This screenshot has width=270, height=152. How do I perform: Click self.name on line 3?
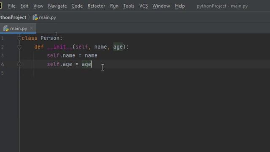pos(61,55)
